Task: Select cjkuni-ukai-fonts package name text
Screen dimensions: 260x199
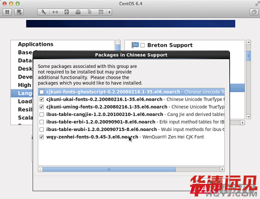Action: 104,99
